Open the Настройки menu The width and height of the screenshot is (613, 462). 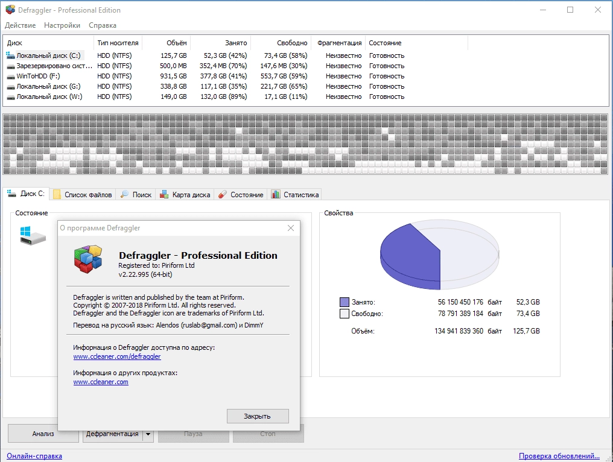62,25
